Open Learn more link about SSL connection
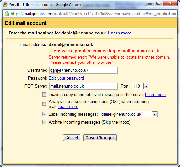 (68, 107)
